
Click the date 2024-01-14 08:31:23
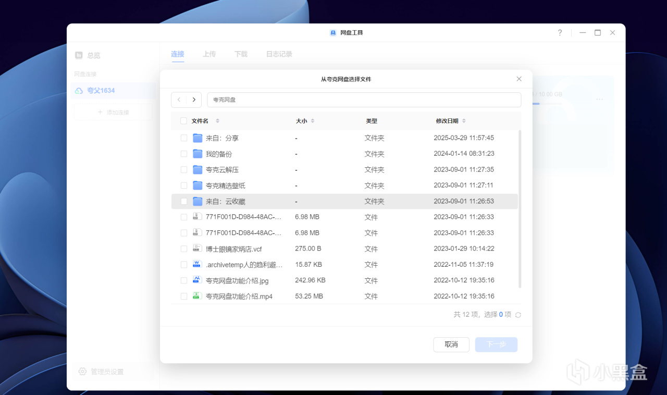[464, 154]
